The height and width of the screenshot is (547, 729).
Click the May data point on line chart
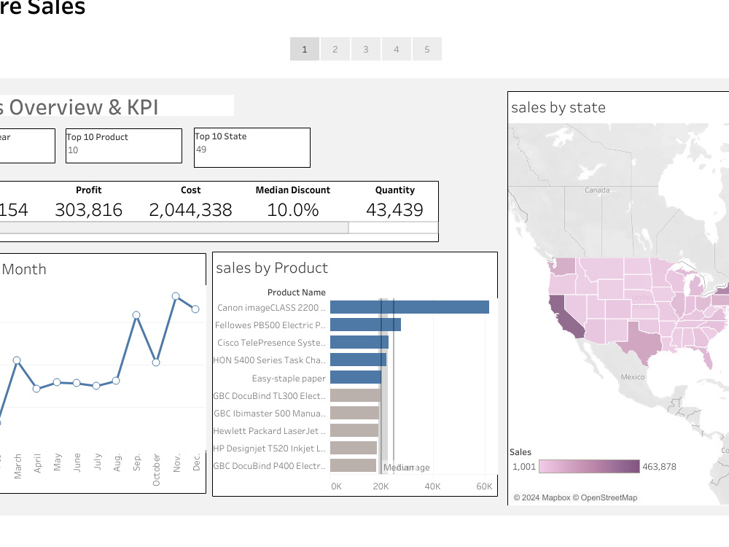tap(57, 382)
